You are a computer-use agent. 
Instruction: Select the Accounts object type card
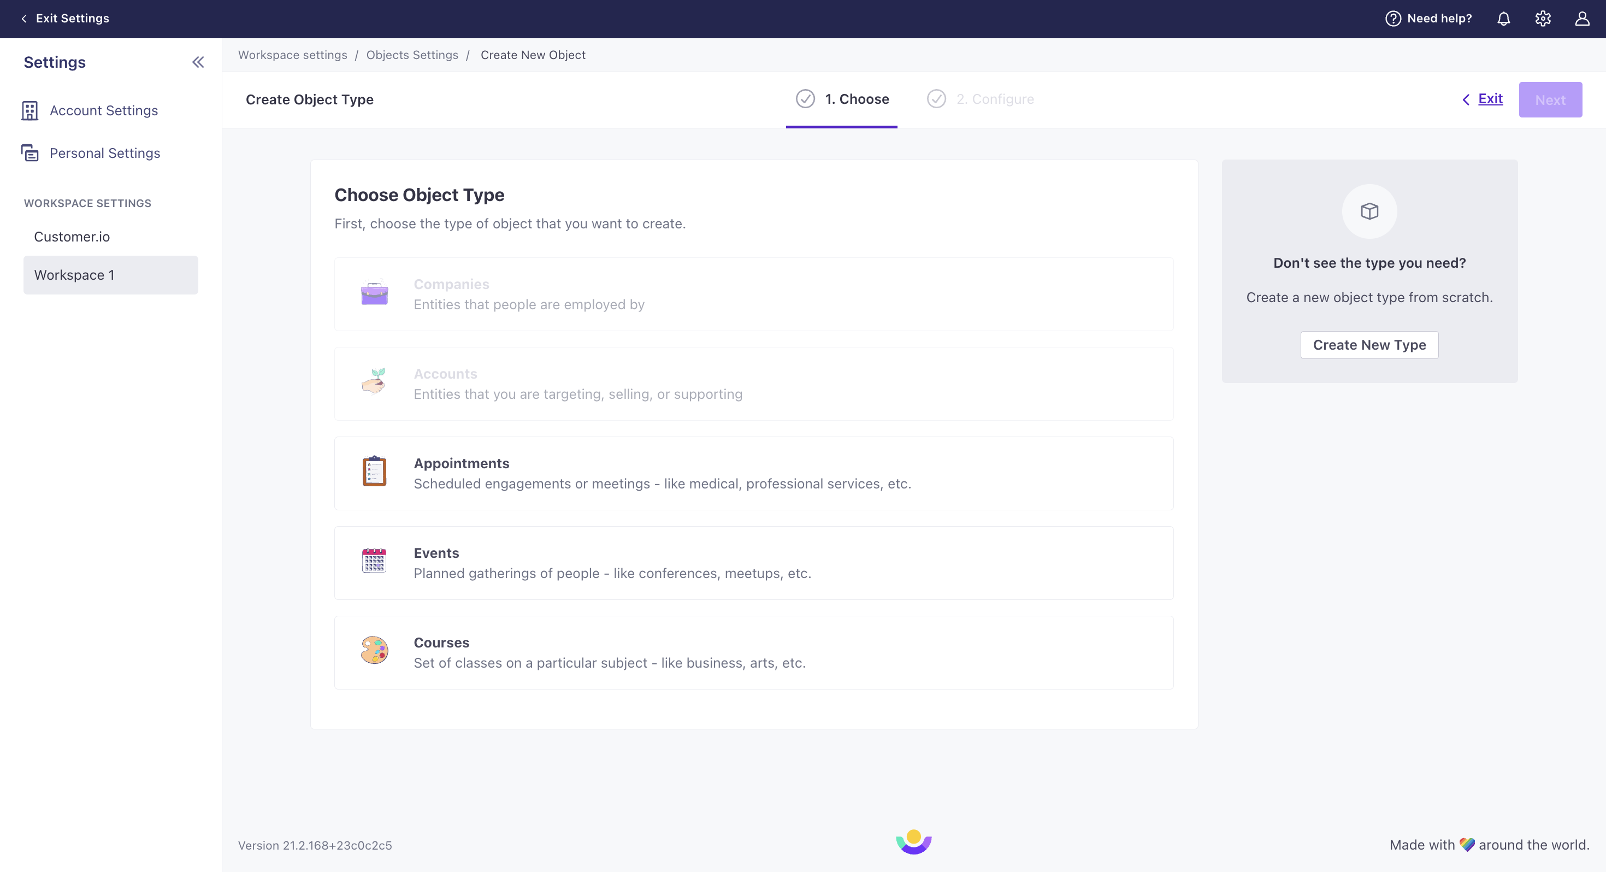pos(754,384)
